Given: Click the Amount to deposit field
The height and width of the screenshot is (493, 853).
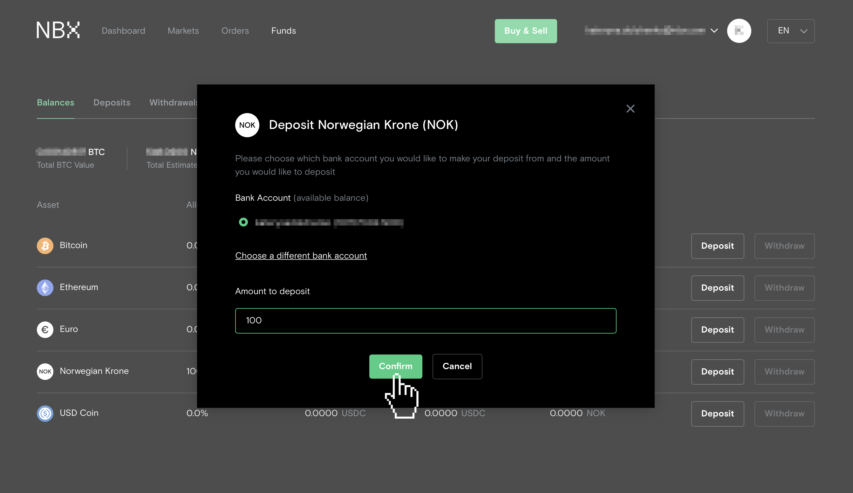Looking at the screenshot, I should click(x=425, y=321).
